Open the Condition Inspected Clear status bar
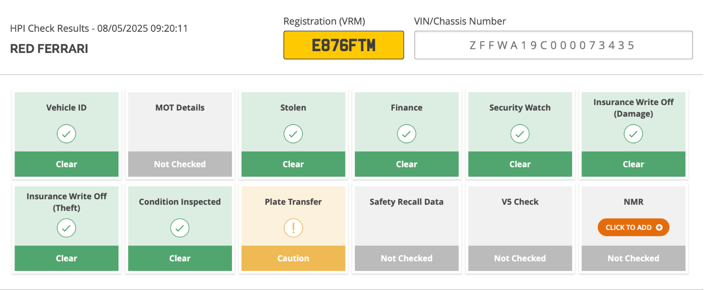This screenshot has height=290, width=707. tap(180, 258)
